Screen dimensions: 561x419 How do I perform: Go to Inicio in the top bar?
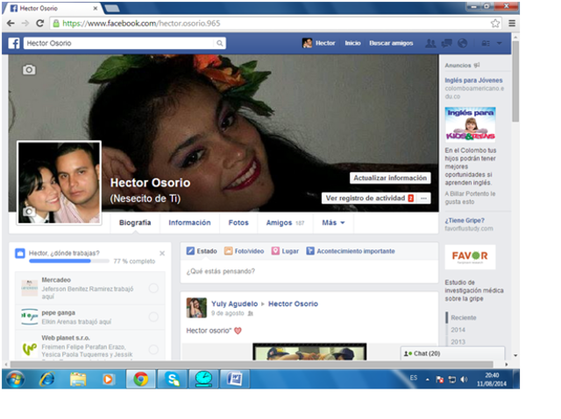coord(352,43)
